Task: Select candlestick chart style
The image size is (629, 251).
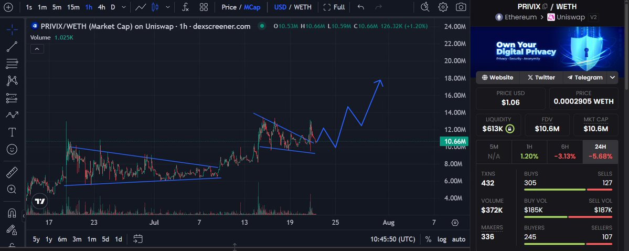Action: 156,7
